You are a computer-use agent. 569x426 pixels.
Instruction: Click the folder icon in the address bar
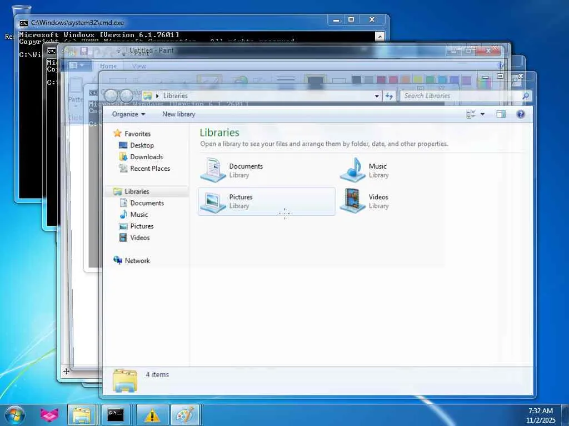click(x=147, y=95)
